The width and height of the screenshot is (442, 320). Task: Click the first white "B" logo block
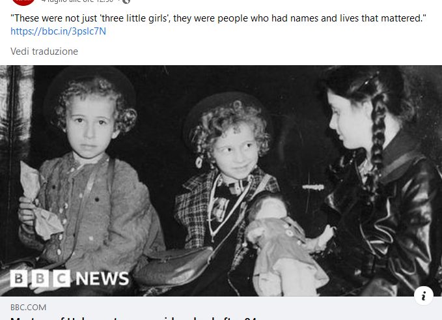click(19, 278)
